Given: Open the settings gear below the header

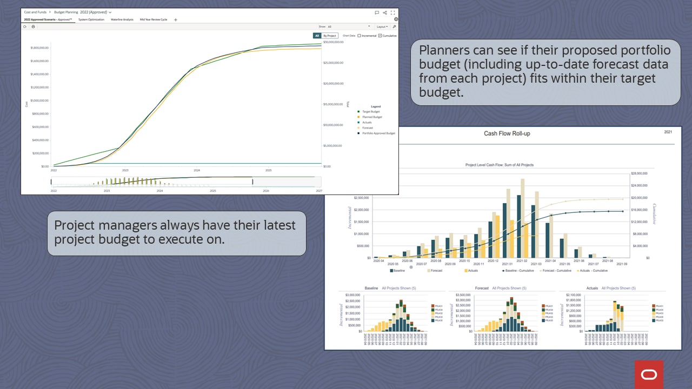Looking at the screenshot, I should click(396, 19).
